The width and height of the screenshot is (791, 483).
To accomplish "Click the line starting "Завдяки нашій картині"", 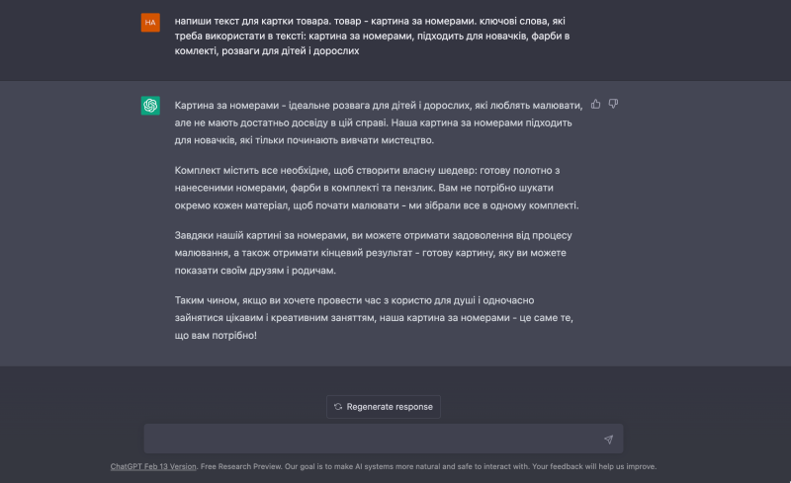I will [x=374, y=236].
